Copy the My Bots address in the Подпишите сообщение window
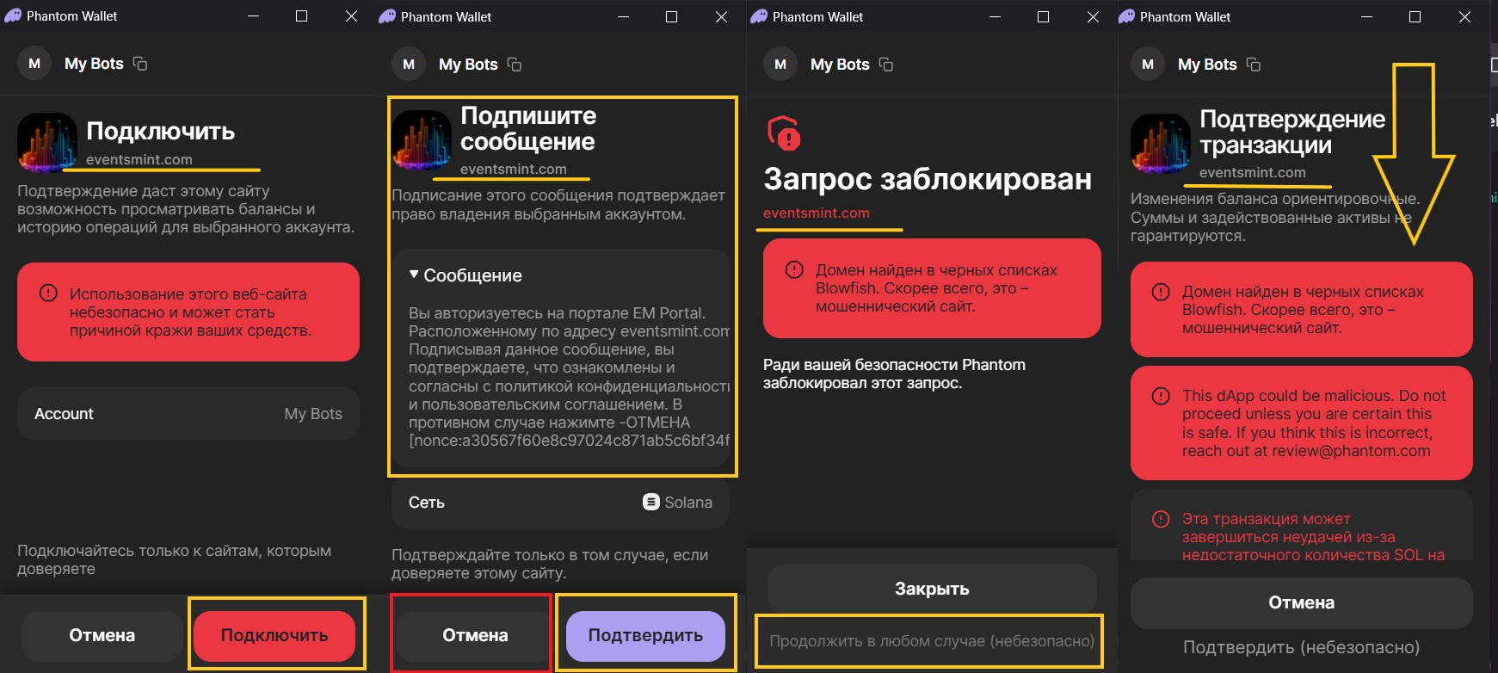The height and width of the screenshot is (673, 1498). point(515,65)
